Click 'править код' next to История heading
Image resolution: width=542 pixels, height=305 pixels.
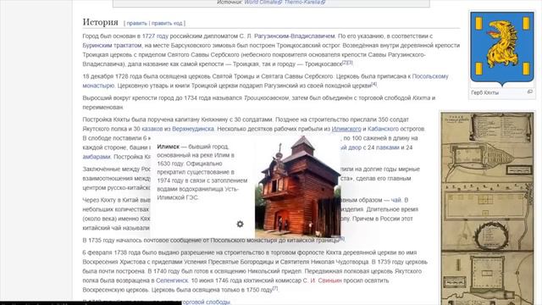click(167, 23)
